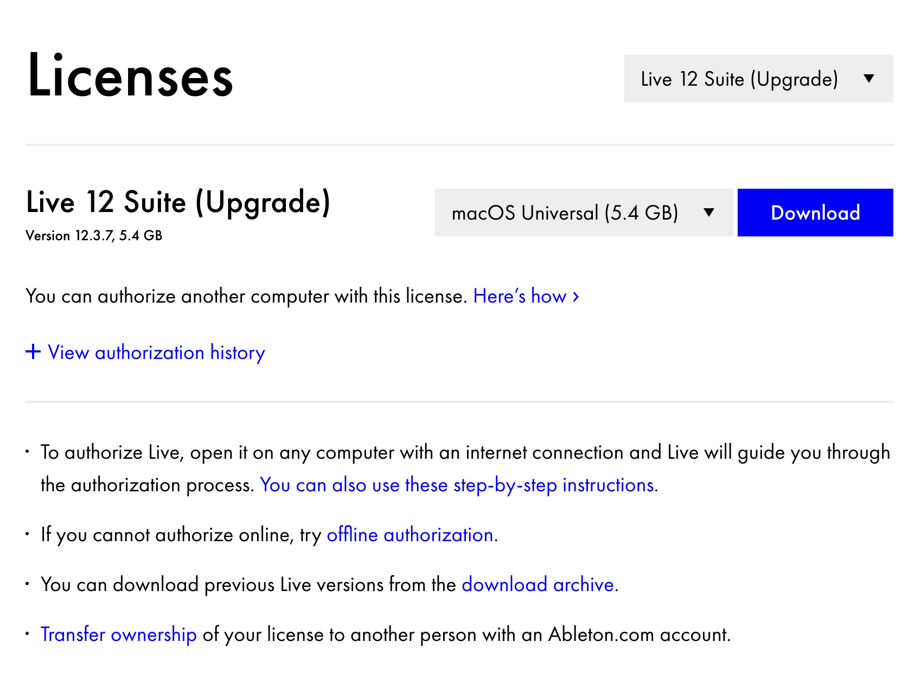Open the offline authorization link
This screenshot has height=680, width=921.
410,535
